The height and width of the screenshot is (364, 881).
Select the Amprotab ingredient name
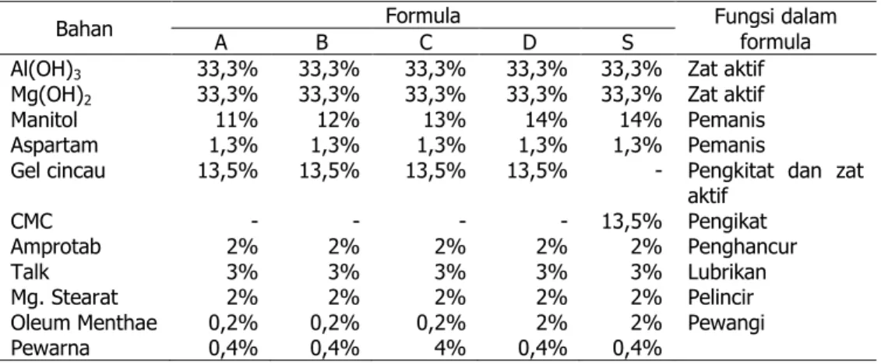(55, 247)
